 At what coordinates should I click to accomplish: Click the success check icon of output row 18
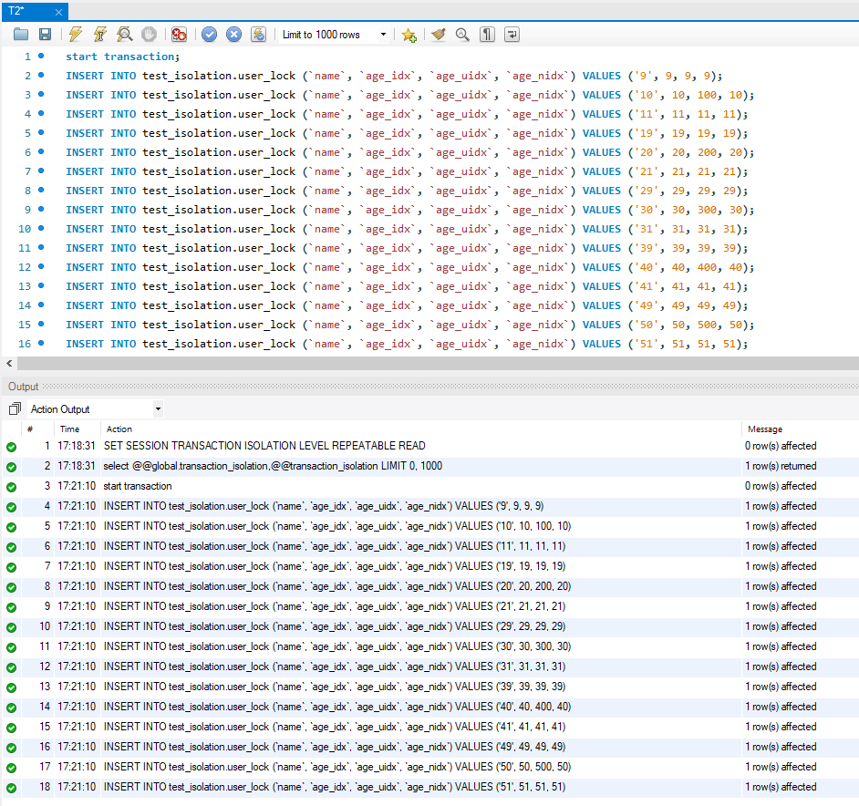[x=12, y=788]
